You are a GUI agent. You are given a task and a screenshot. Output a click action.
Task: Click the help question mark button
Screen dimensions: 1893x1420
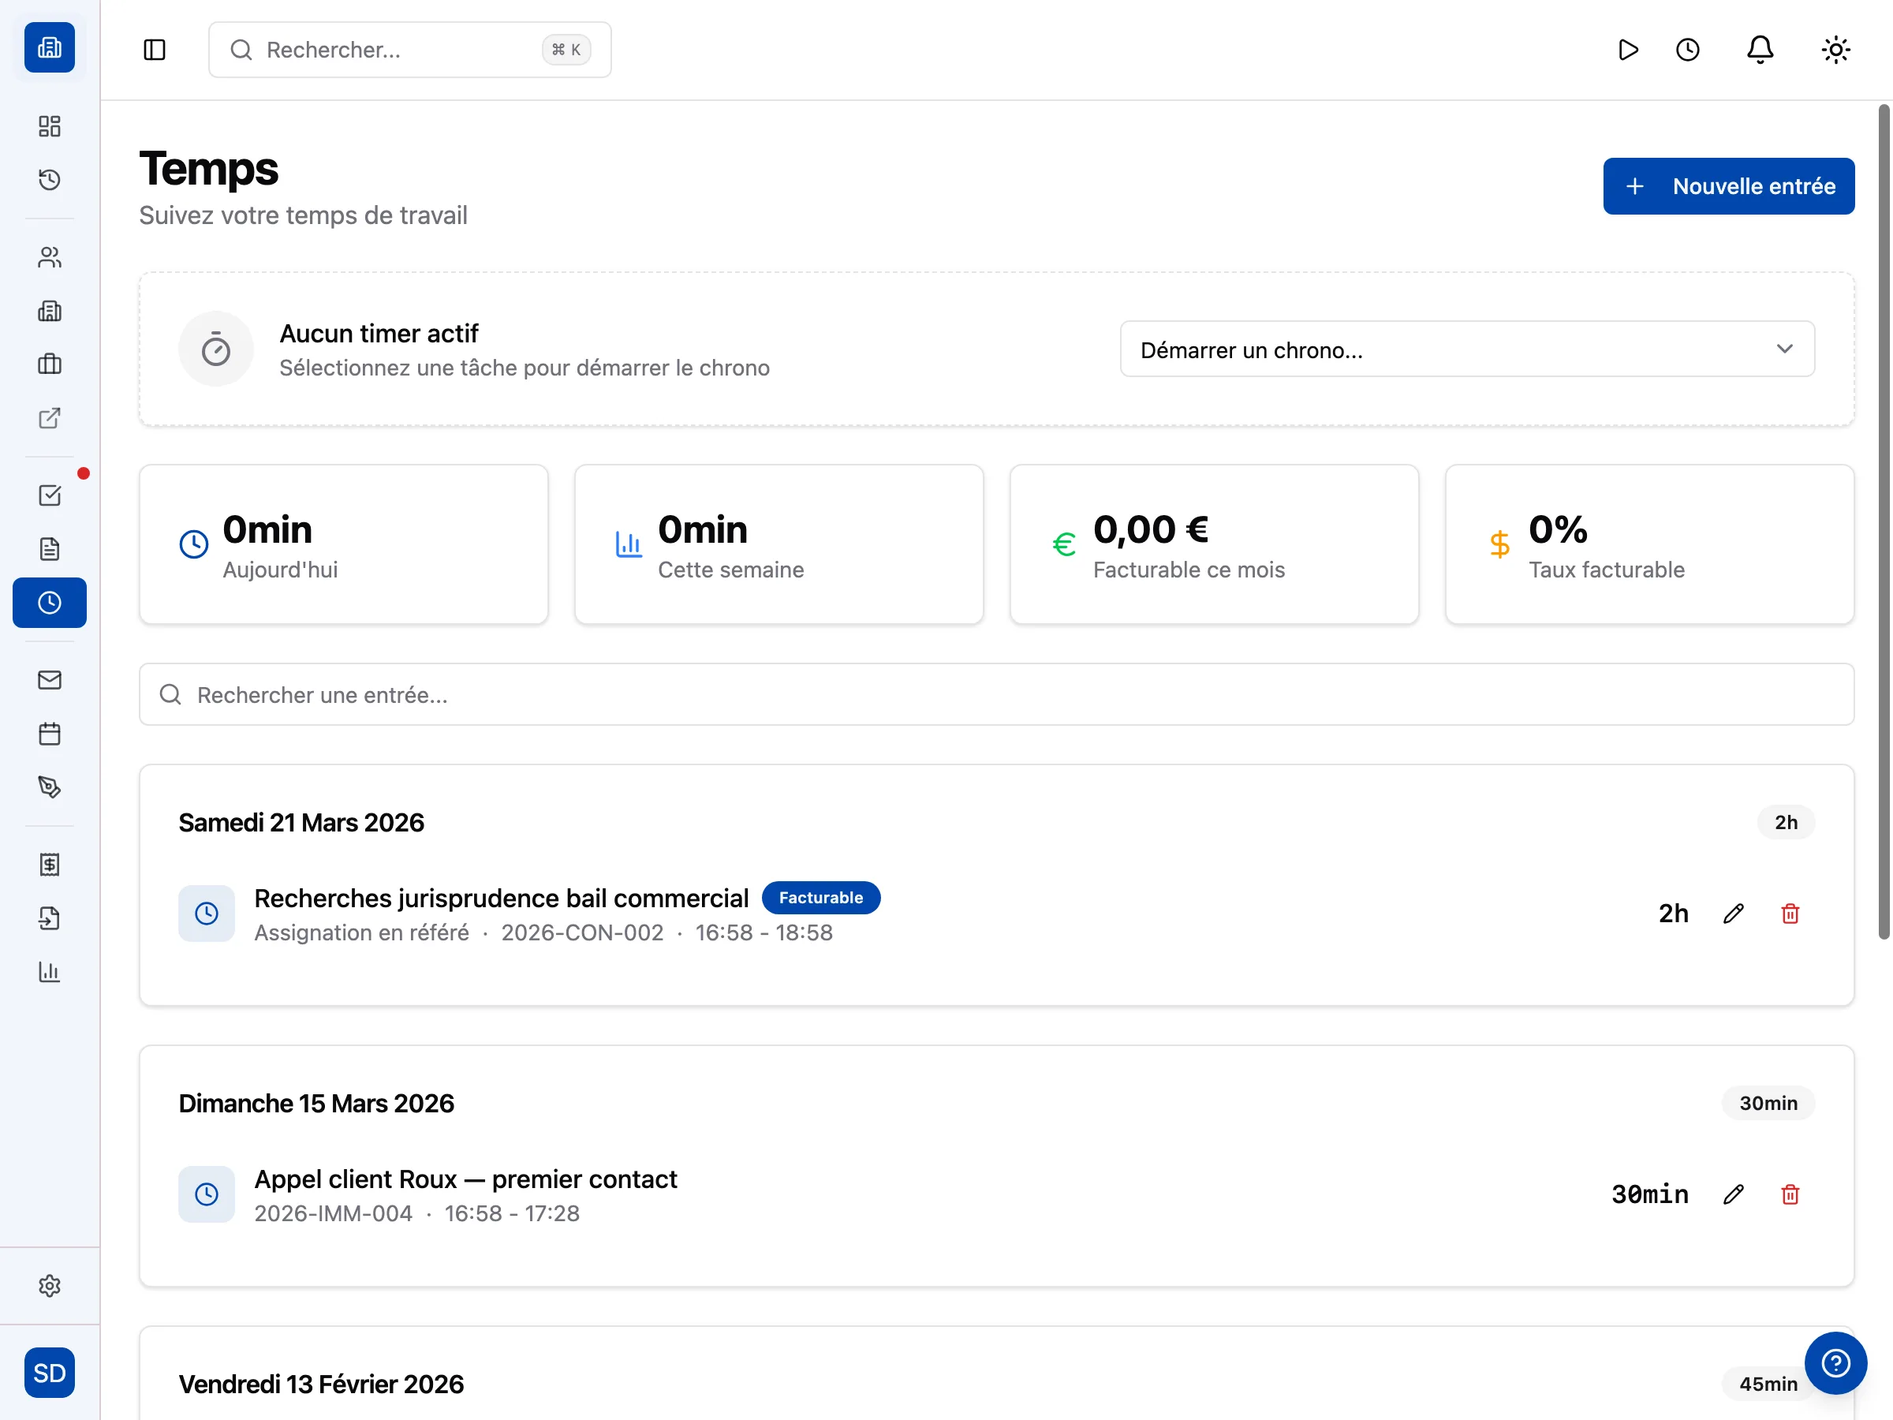point(1835,1362)
